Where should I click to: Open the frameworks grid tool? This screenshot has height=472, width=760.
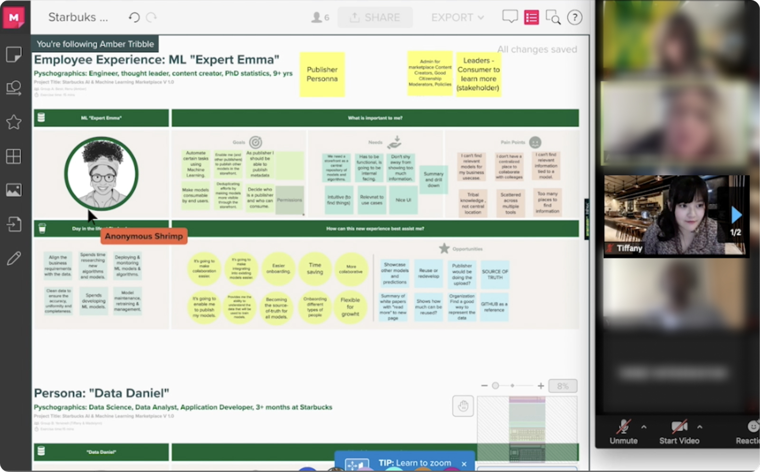(14, 156)
